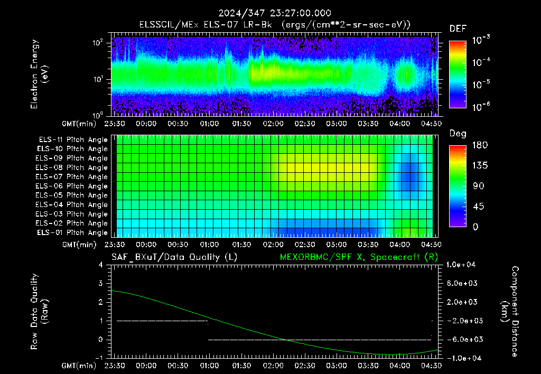Click tick 2 on Raw Data Quality axis
This screenshot has height=374, width=541.
[x=101, y=302]
